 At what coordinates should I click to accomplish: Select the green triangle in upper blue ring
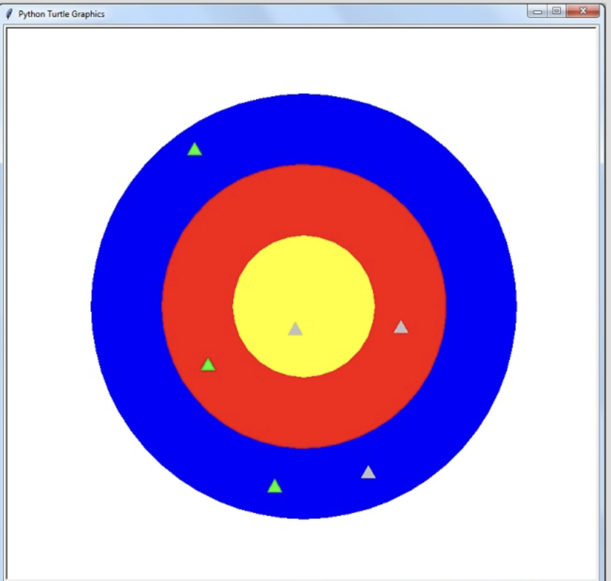(x=195, y=149)
